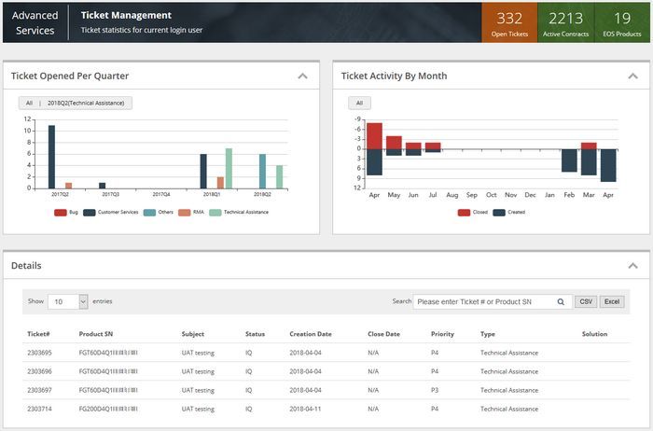The image size is (653, 431).
Task: Sort by Creation Date column header
Action: tap(311, 334)
